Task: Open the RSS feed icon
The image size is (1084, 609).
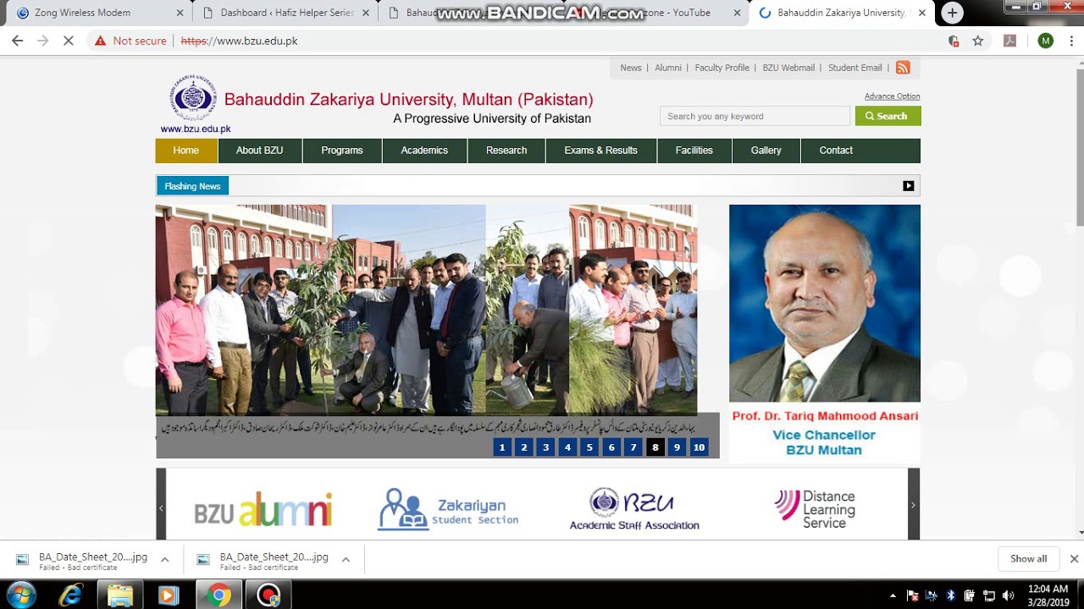Action: pyautogui.click(x=903, y=68)
